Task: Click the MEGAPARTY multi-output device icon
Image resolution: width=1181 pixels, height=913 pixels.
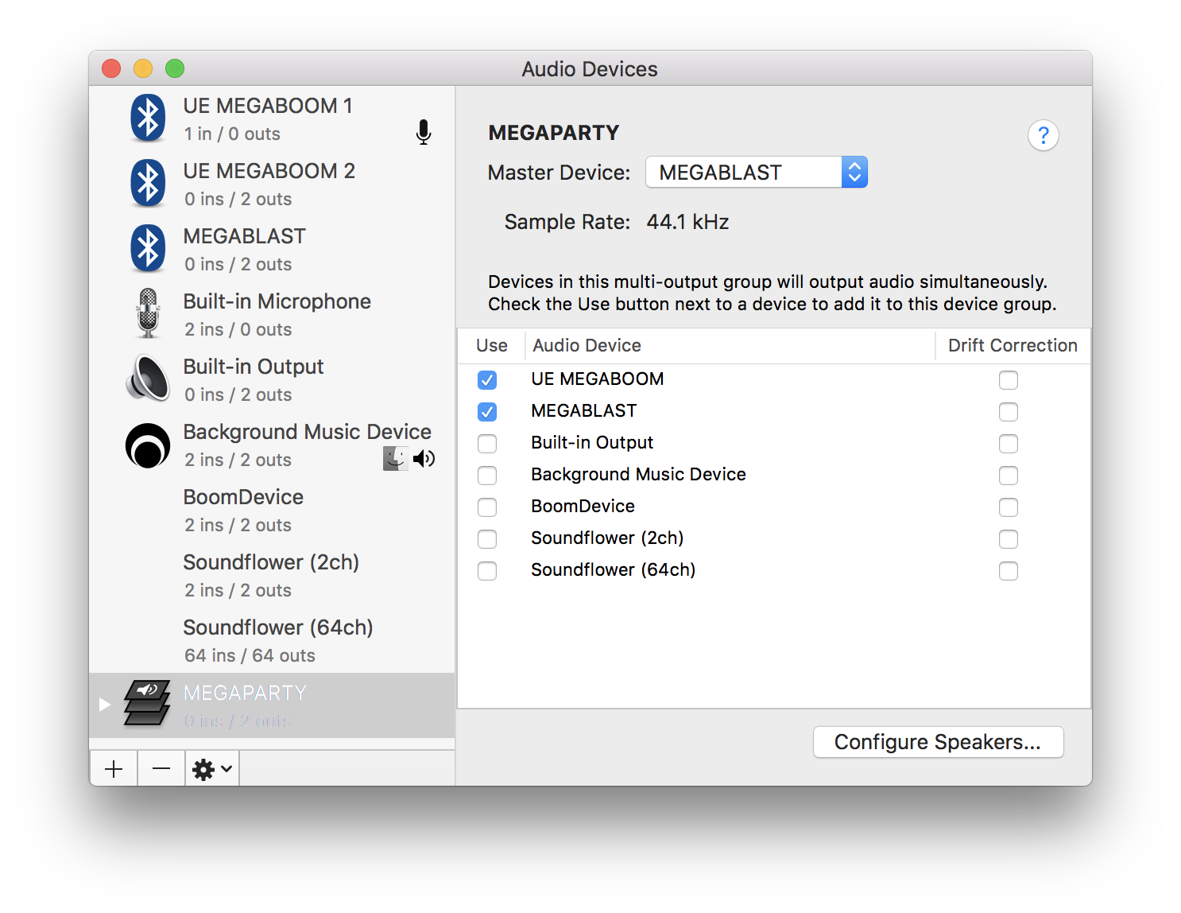Action: coord(148,703)
